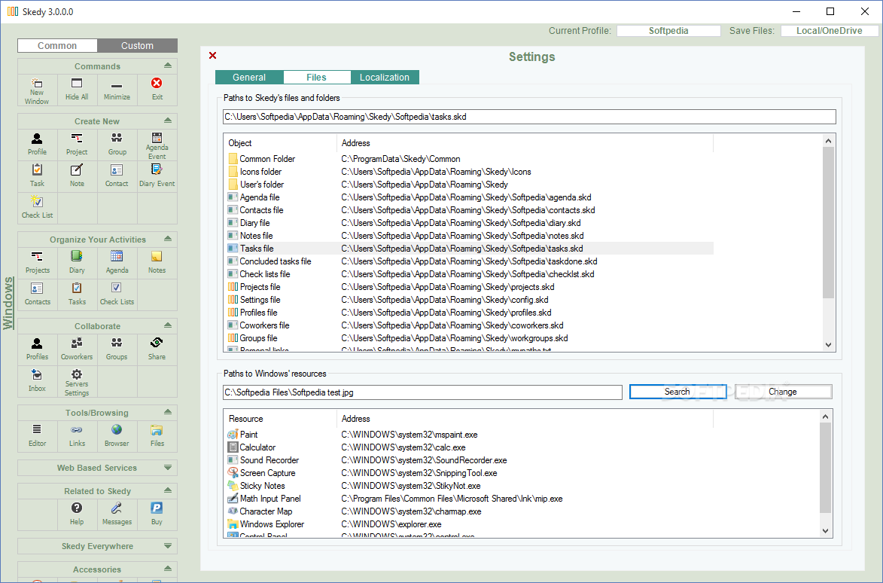Create a new Check List
The width and height of the screenshot is (883, 583).
[37, 208]
